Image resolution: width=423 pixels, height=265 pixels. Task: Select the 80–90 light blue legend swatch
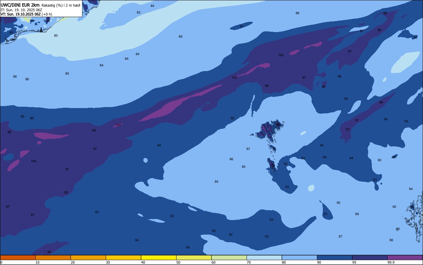[299, 257]
